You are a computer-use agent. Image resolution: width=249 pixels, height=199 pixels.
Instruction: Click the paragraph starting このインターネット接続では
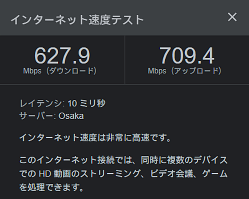pos(124,174)
